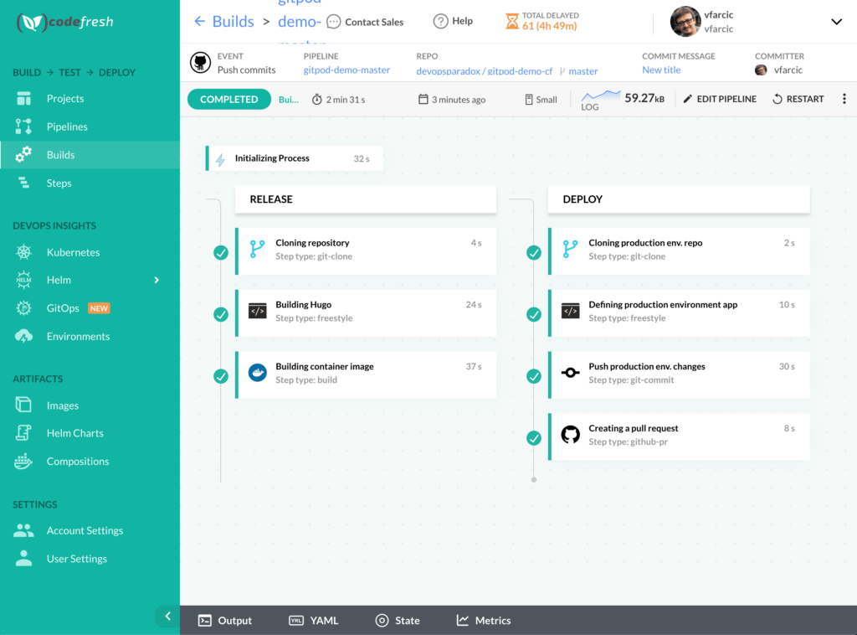The height and width of the screenshot is (635, 857).
Task: Click the Builds breadcrumb link
Action: click(233, 21)
